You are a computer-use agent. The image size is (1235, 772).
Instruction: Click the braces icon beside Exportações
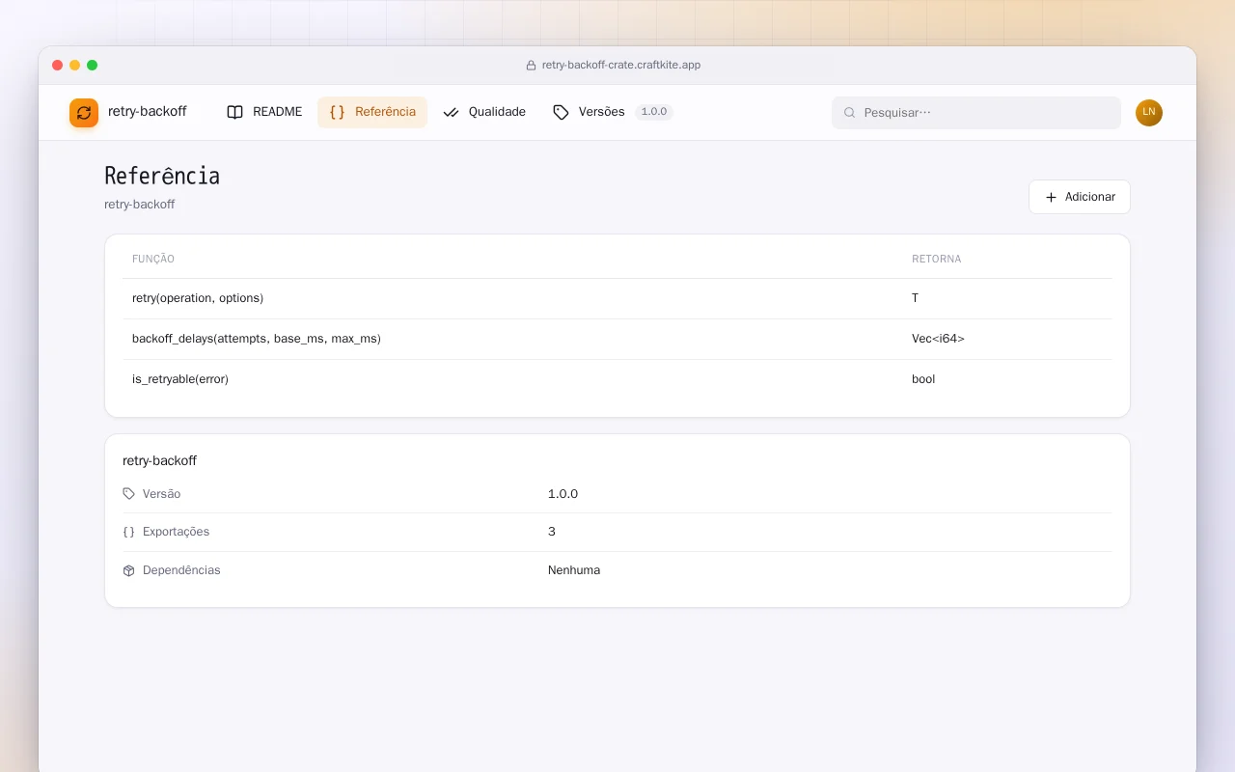pyautogui.click(x=129, y=532)
